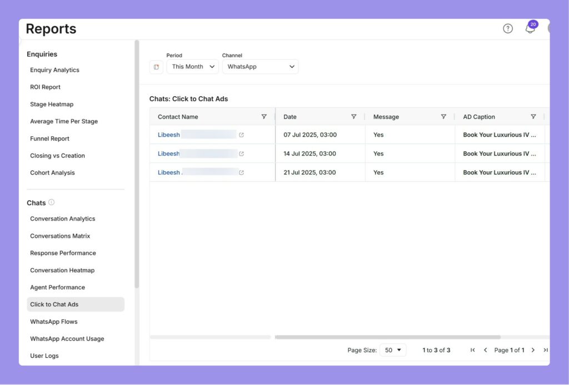Screen dimensions: 569x385
Task: Open the filter on the Contact Name column
Action: click(264, 117)
